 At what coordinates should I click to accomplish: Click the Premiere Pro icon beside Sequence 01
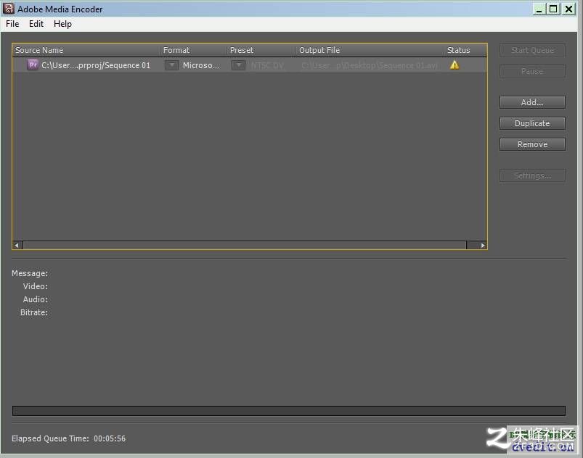pos(33,65)
